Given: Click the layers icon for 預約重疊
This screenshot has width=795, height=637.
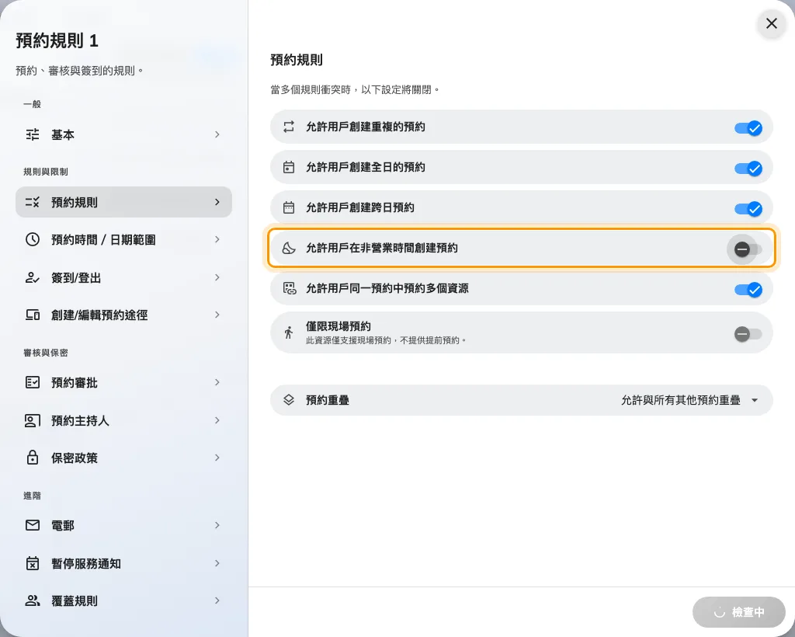Looking at the screenshot, I should [x=289, y=399].
